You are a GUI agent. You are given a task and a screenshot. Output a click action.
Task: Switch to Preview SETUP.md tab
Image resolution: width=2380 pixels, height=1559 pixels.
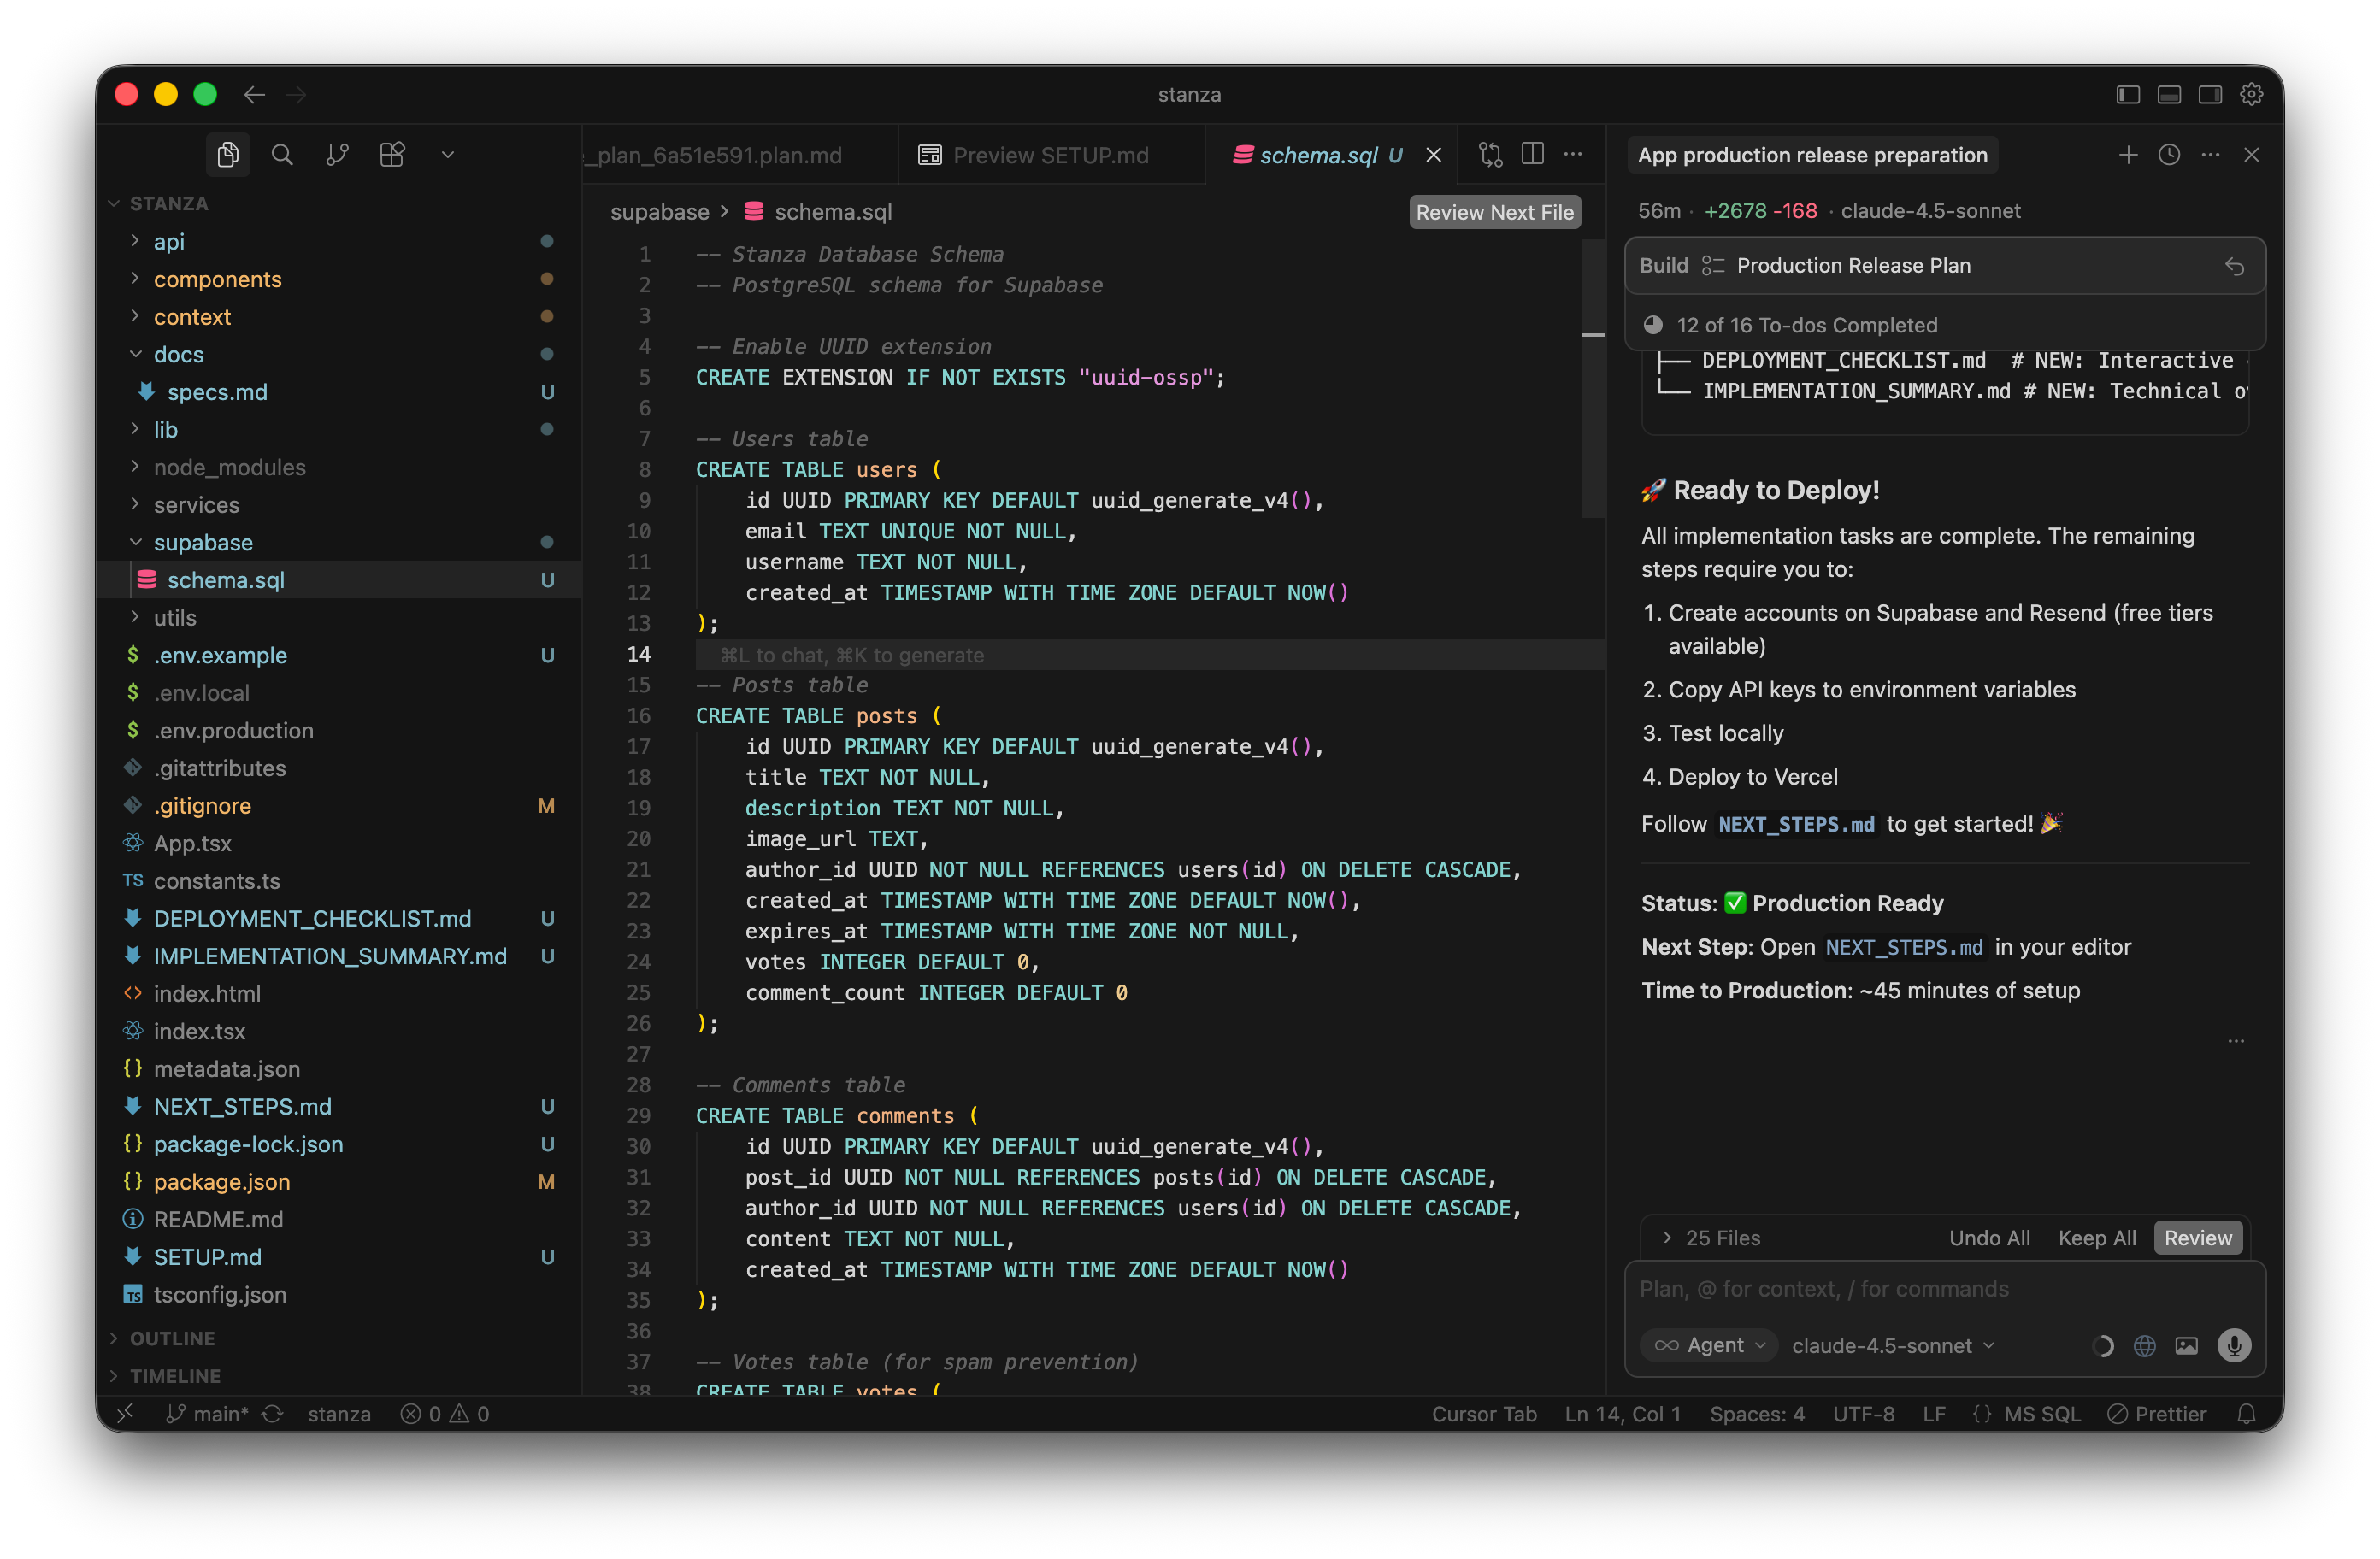1049,155
